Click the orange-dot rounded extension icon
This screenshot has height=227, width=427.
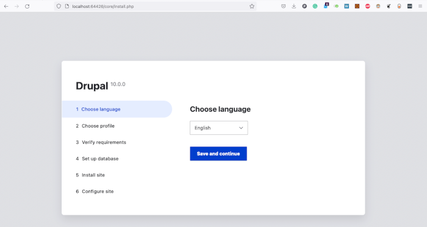399,6
